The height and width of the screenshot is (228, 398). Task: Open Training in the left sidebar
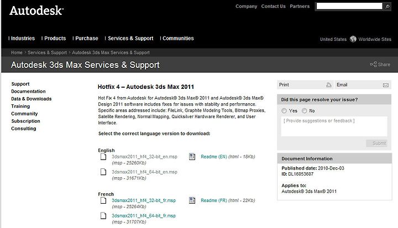[20, 106]
